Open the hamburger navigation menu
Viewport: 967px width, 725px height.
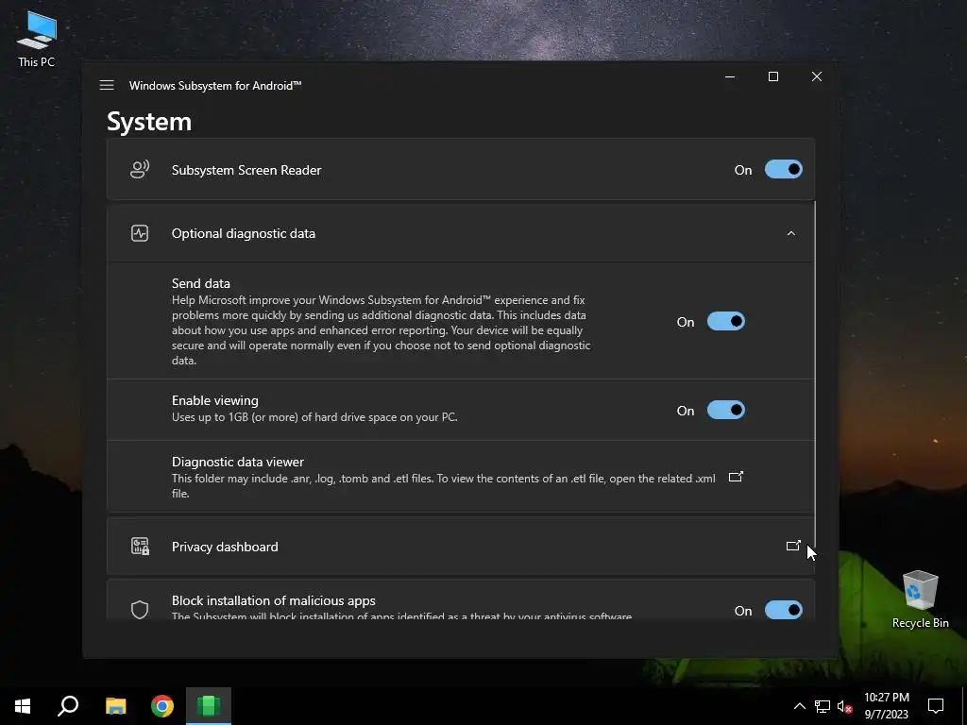pos(107,85)
